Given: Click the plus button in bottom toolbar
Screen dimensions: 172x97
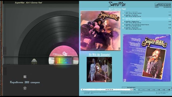Looking at the screenshot, I should 141,90.
